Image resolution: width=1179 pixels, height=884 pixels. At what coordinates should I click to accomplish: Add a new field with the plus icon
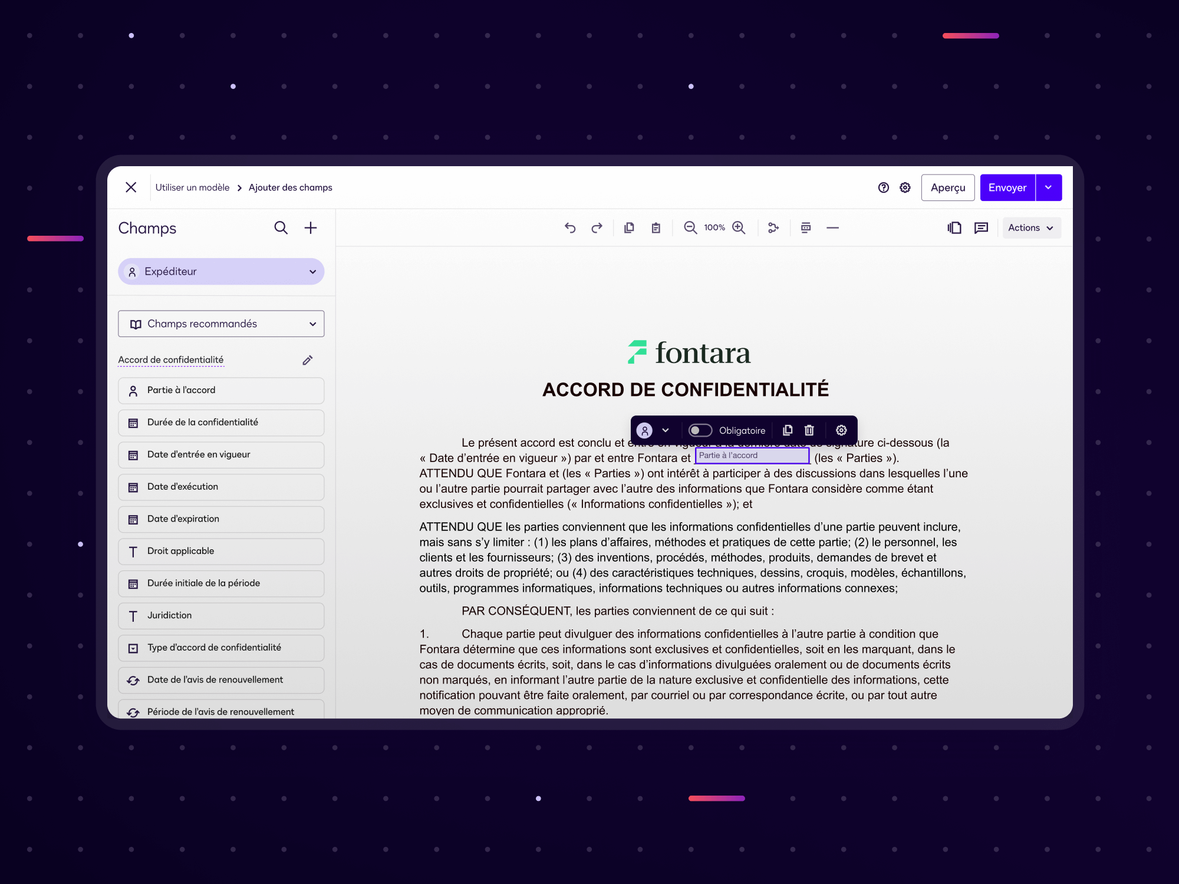(311, 228)
